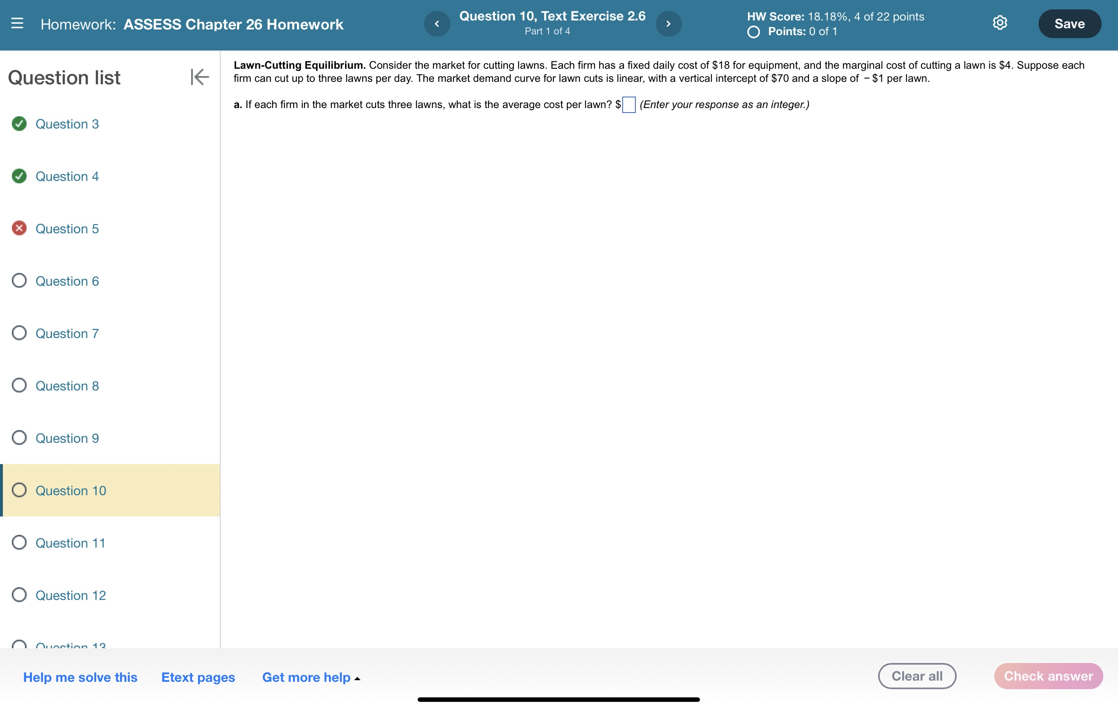The image size is (1118, 708).
Task: Open the settings gear icon
Action: point(999,23)
